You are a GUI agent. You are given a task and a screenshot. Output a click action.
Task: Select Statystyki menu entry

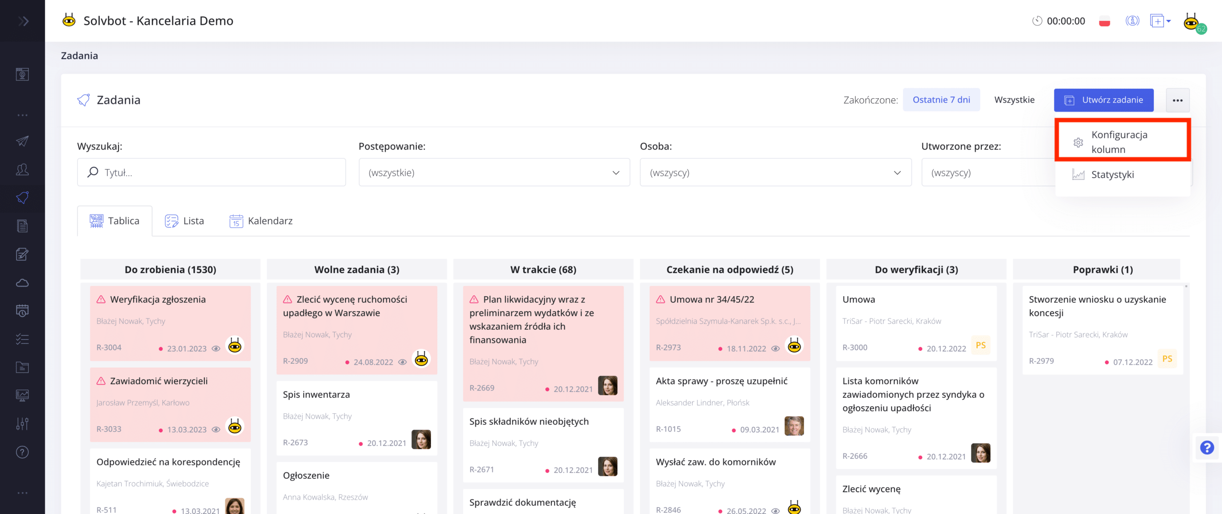[1123, 175]
